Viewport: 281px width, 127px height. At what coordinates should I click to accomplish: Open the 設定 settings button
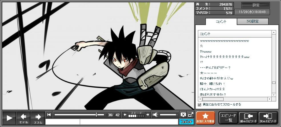pyautogui.click(x=256, y=5)
